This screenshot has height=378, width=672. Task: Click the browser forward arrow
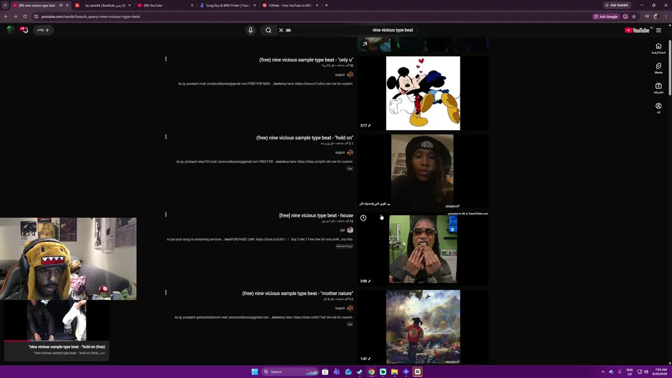(15, 16)
